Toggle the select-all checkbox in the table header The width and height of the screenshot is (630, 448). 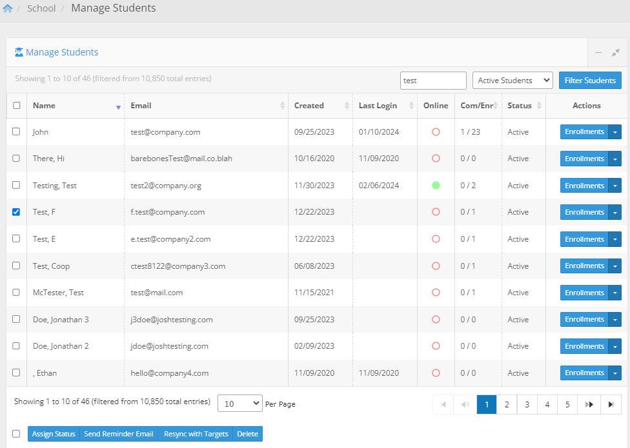pos(17,105)
